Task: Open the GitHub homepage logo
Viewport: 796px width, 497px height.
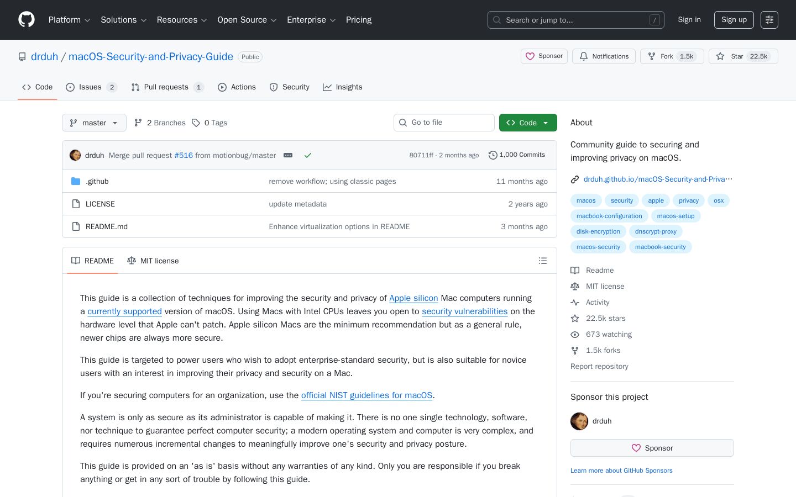Action: [27, 20]
